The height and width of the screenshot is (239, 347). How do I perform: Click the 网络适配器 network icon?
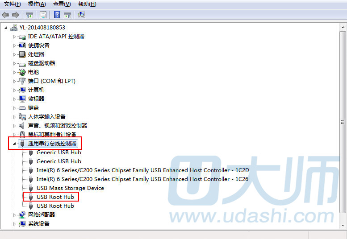[x=22, y=215]
